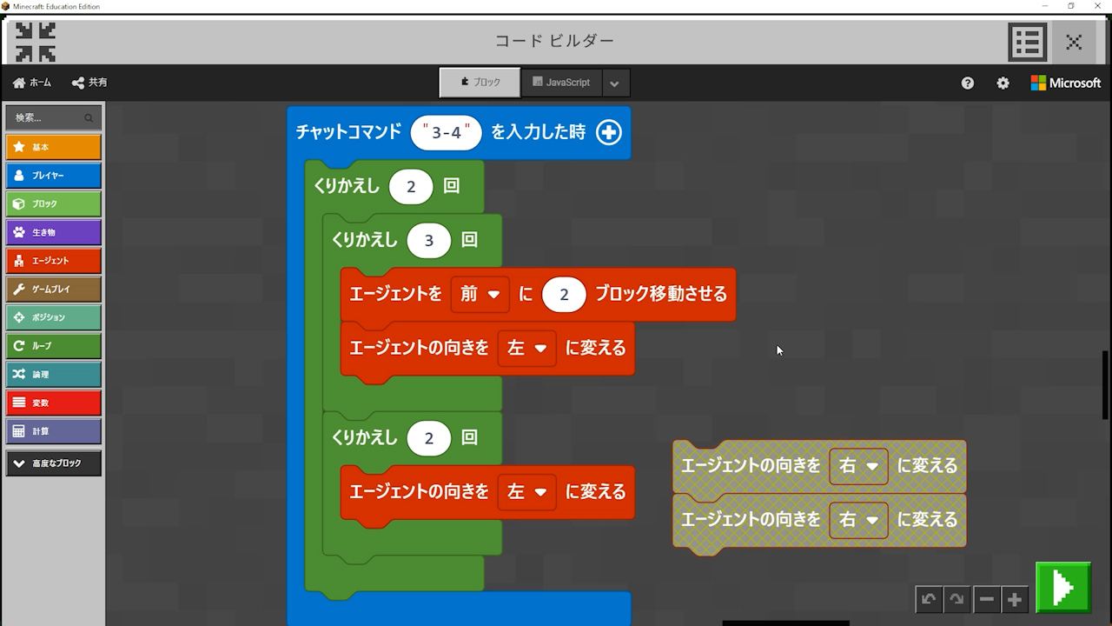Screen dimensions: 1112x626
Task: Open the help question mark icon
Action: click(x=968, y=83)
